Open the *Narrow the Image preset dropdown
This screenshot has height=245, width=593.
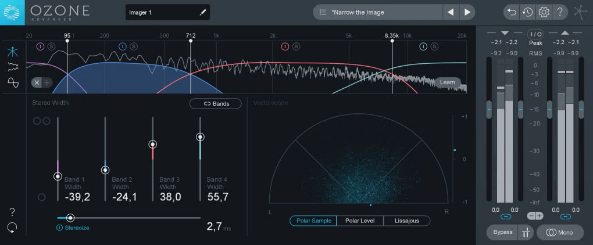(378, 12)
